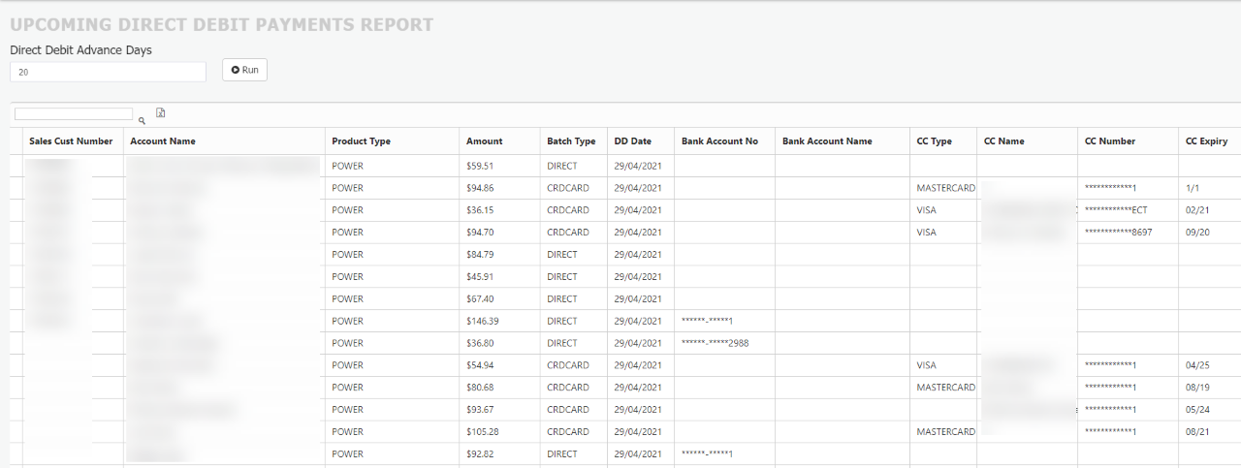Select the $36.80 amount cell
Image resolution: width=1241 pixels, height=468 pixels.
click(x=480, y=343)
